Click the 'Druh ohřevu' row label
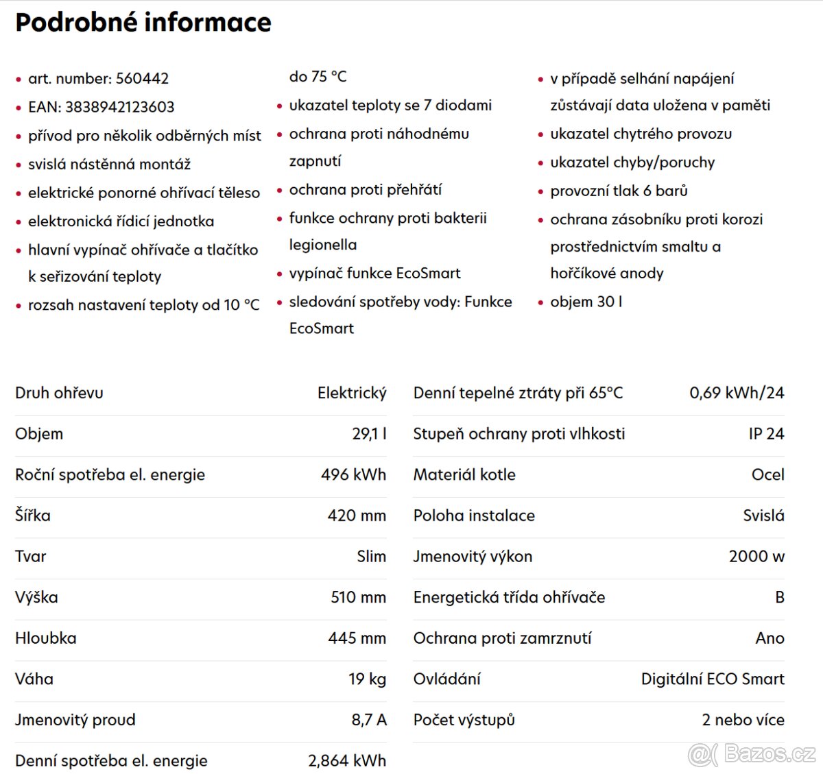 (60, 394)
